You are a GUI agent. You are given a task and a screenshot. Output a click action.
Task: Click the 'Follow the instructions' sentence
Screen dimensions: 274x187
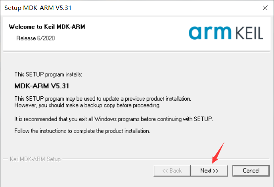[82, 130]
